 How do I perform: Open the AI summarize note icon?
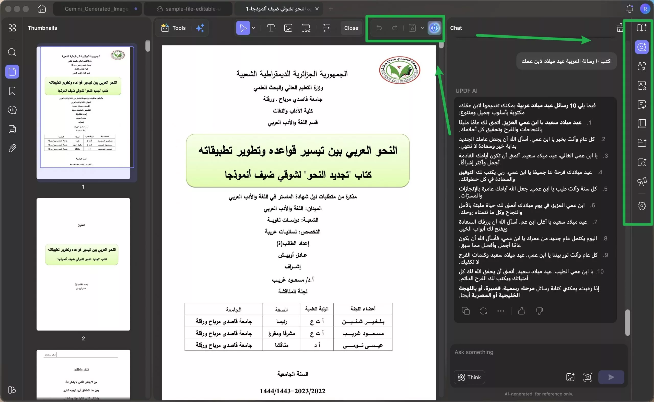click(641, 105)
